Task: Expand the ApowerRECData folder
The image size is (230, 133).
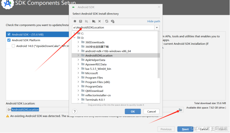Action: pos(78,64)
